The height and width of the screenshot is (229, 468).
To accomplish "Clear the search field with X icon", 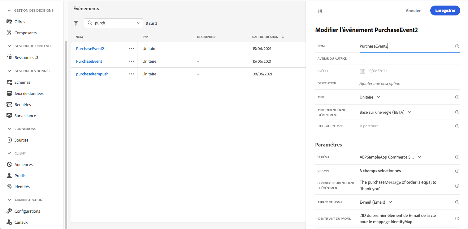I will point(138,23).
